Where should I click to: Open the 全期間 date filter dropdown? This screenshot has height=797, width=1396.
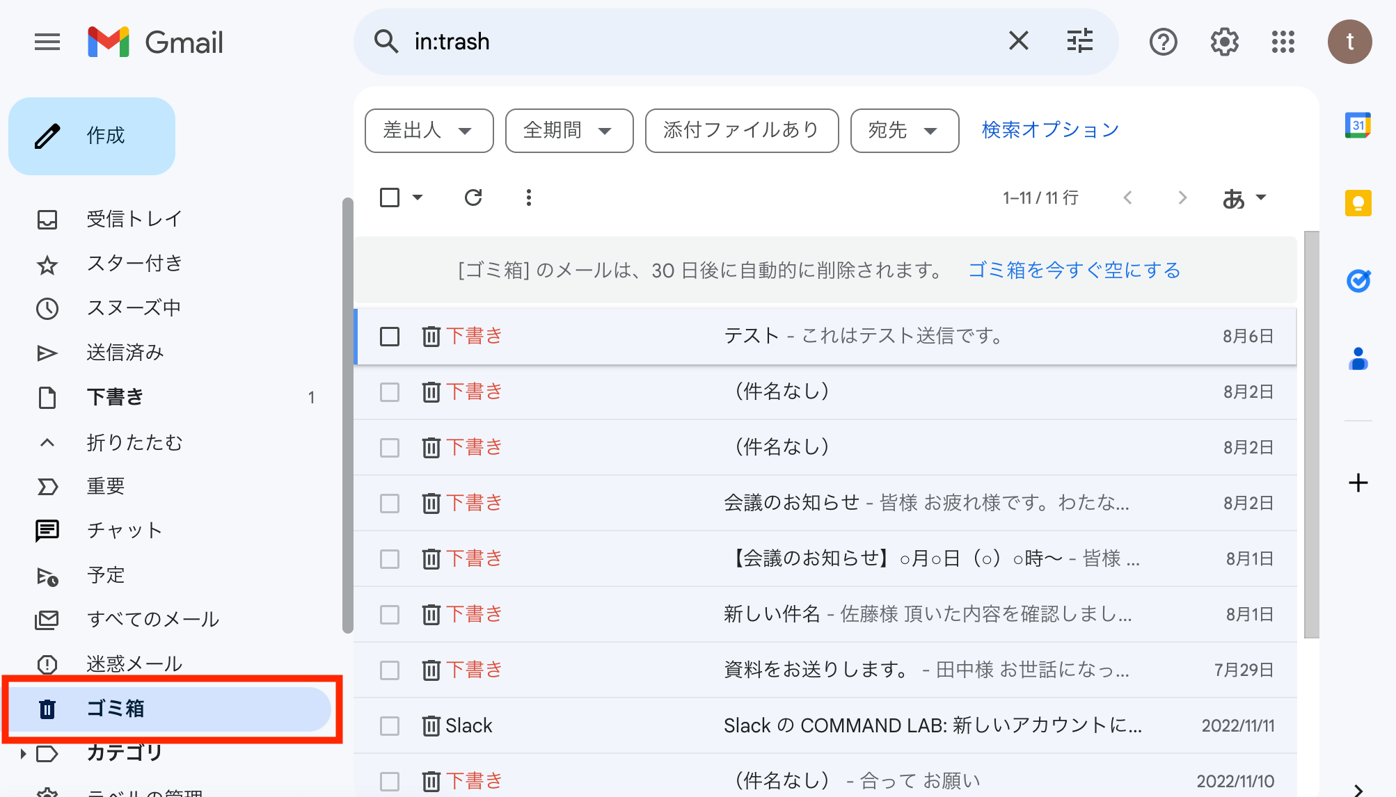569,130
